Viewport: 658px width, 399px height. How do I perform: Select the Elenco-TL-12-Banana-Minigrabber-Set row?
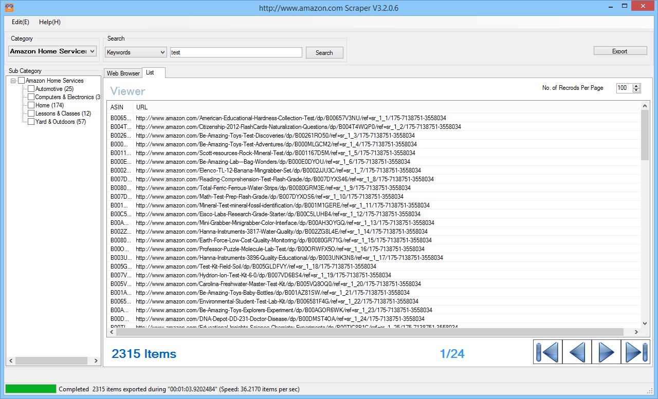[375, 170]
